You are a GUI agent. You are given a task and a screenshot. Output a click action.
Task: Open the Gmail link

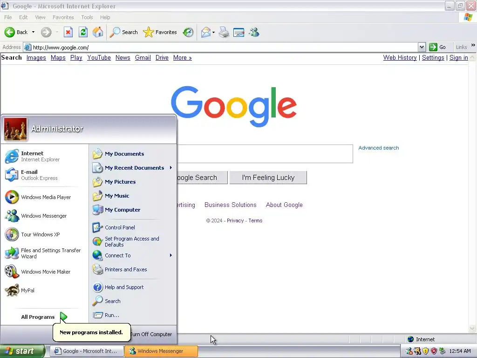143,57
